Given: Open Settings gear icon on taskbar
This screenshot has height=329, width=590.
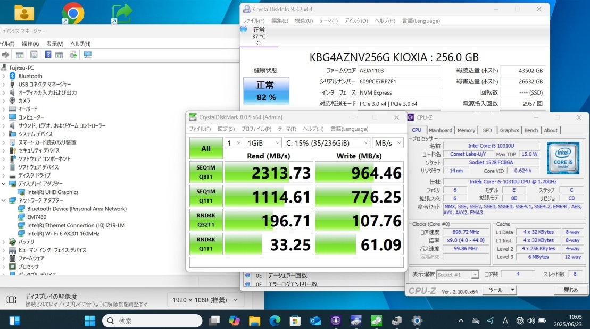Looking at the screenshot, I should [417, 320].
